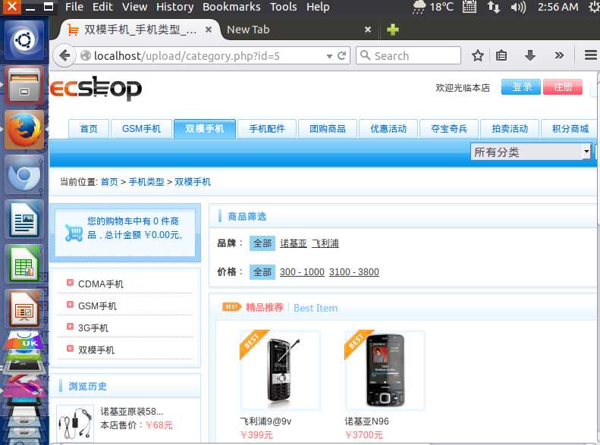The width and height of the screenshot is (600, 445).
Task: Open the 优惠活动 navigation tab
Action: [x=388, y=129]
